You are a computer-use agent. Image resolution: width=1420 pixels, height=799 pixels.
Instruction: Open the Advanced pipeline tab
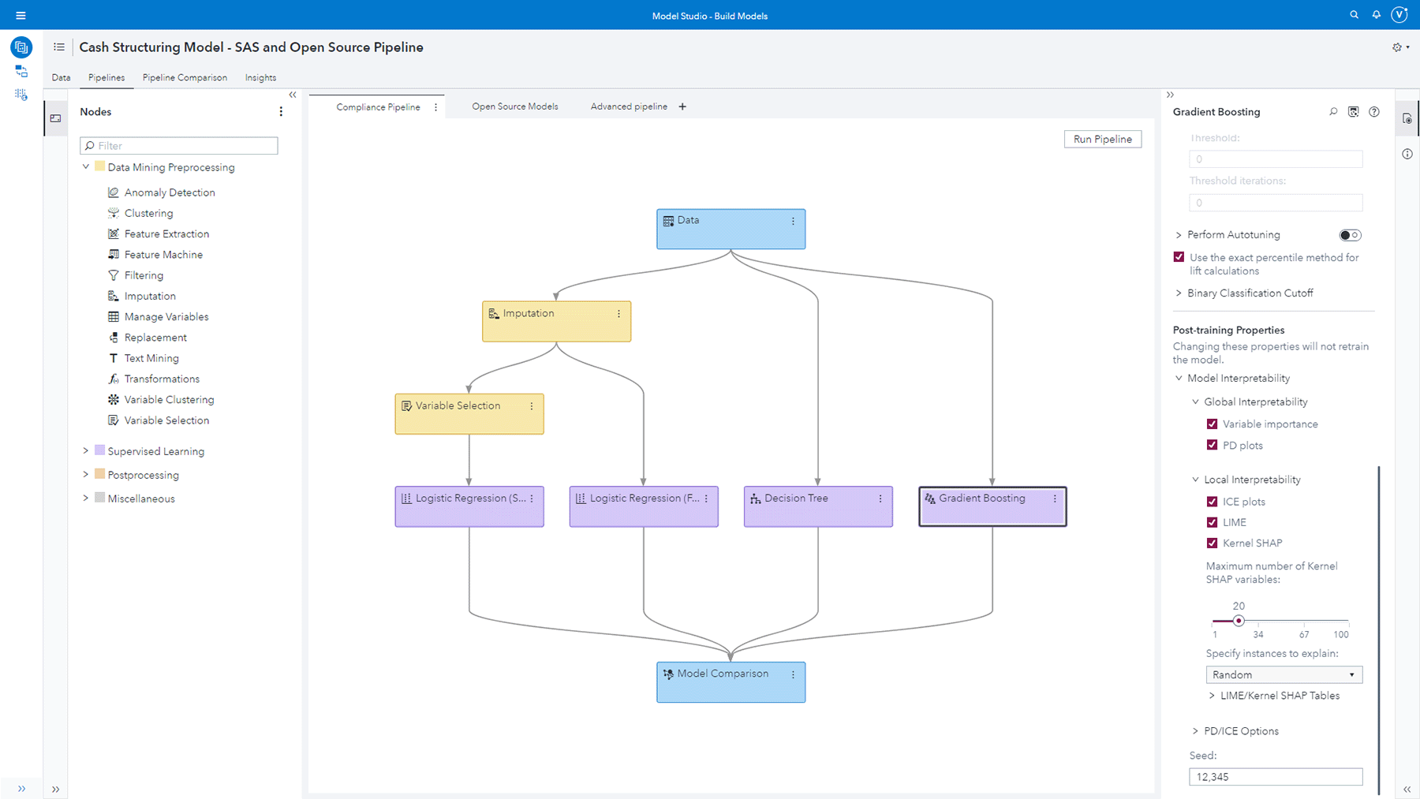point(629,106)
